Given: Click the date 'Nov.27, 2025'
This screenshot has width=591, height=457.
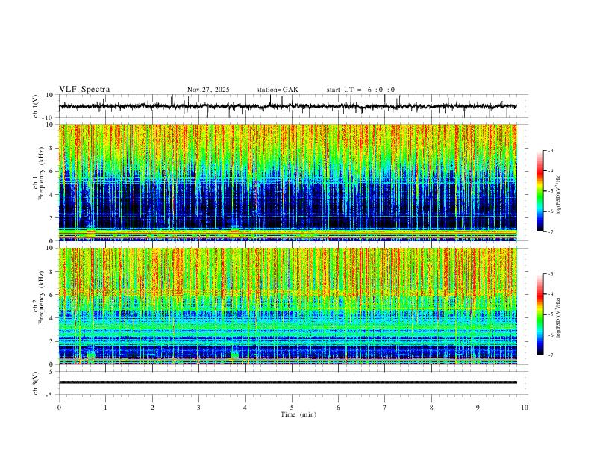Looking at the screenshot, I should [208, 90].
